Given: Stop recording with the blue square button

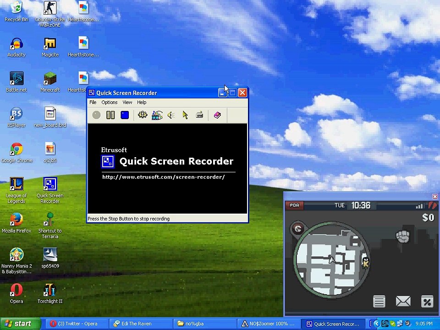Looking at the screenshot, I should [125, 115].
